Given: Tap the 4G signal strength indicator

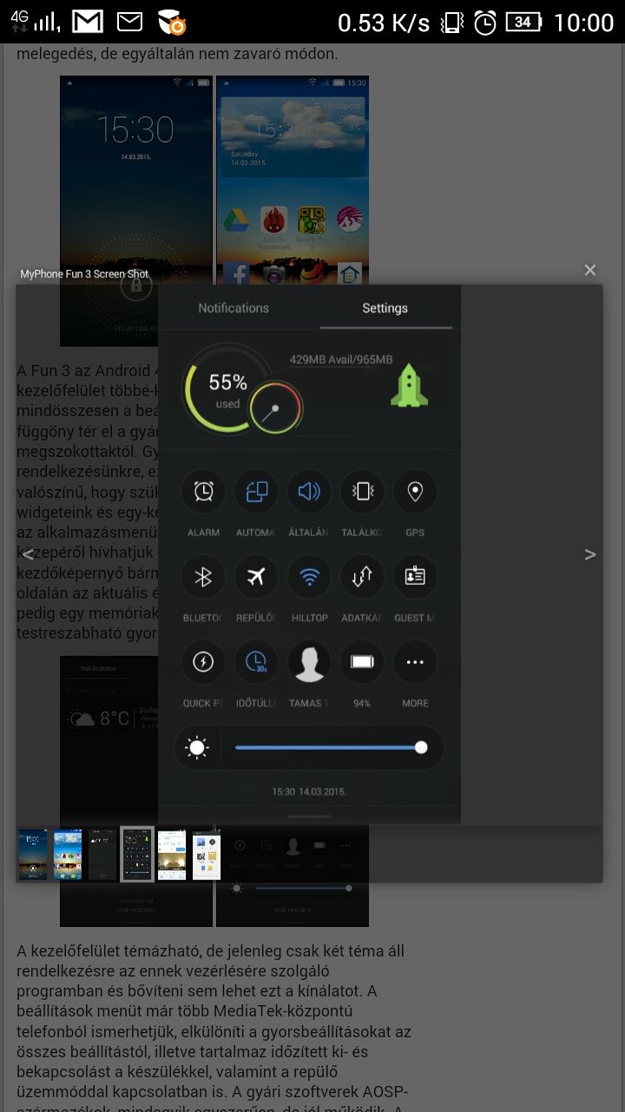Looking at the screenshot, I should 35,22.
